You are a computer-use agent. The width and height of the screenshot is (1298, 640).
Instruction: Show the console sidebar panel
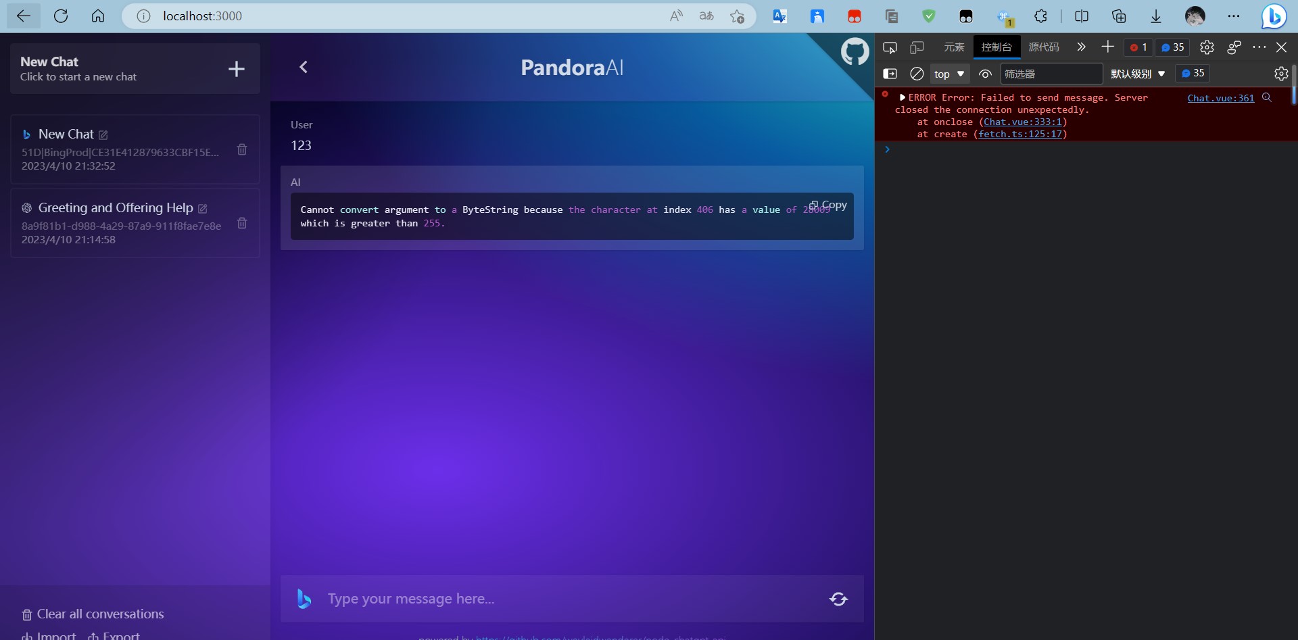(x=890, y=74)
